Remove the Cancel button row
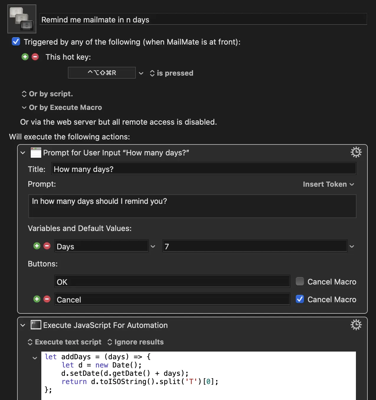 pos(47,299)
